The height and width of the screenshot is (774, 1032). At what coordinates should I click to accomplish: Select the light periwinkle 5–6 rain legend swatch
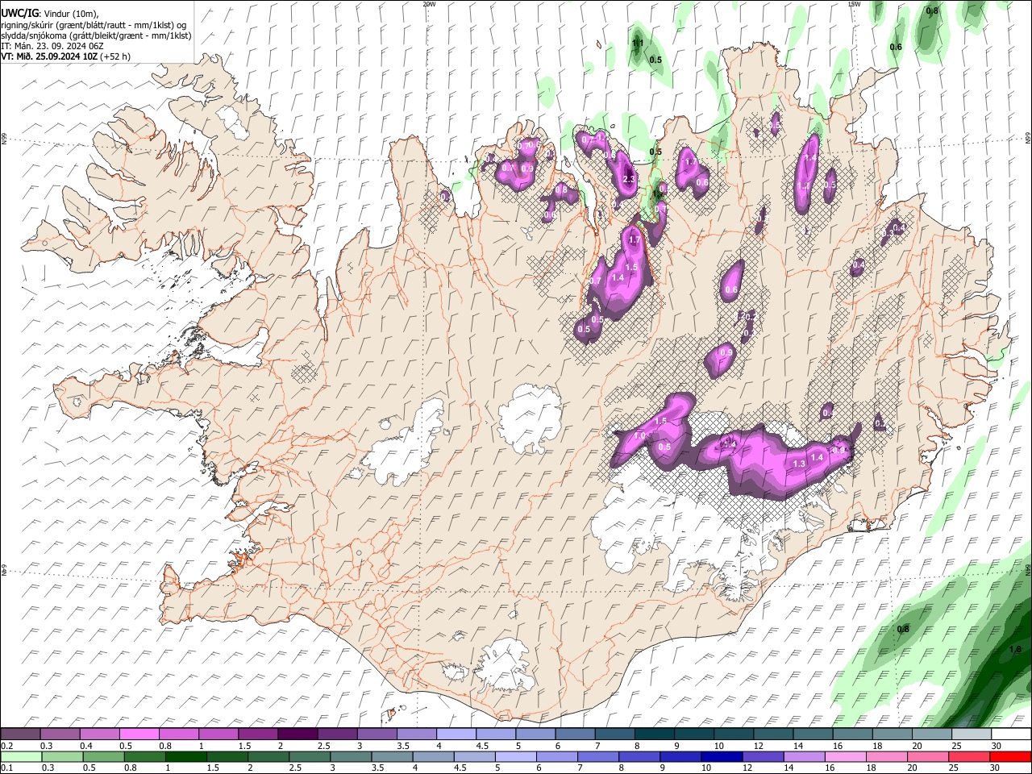(x=515, y=756)
